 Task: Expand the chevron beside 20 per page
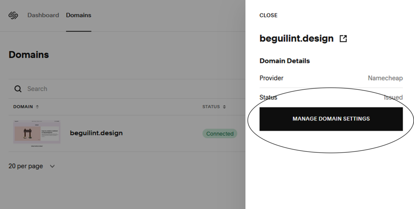pyautogui.click(x=52, y=166)
